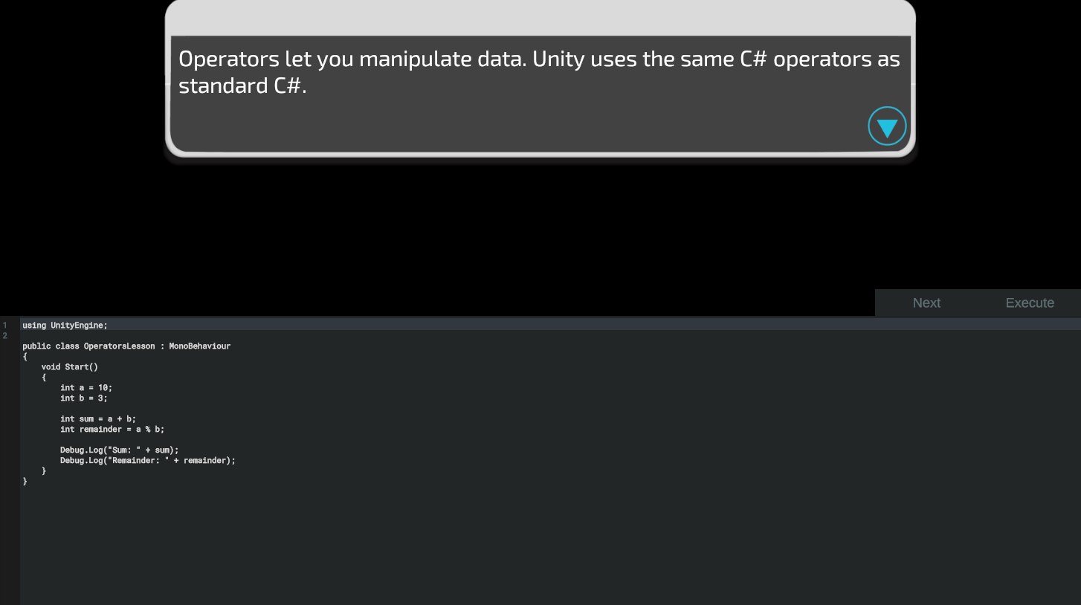Click the OperatorsLesson class declaration line
This screenshot has height=605, width=1081.
126,346
